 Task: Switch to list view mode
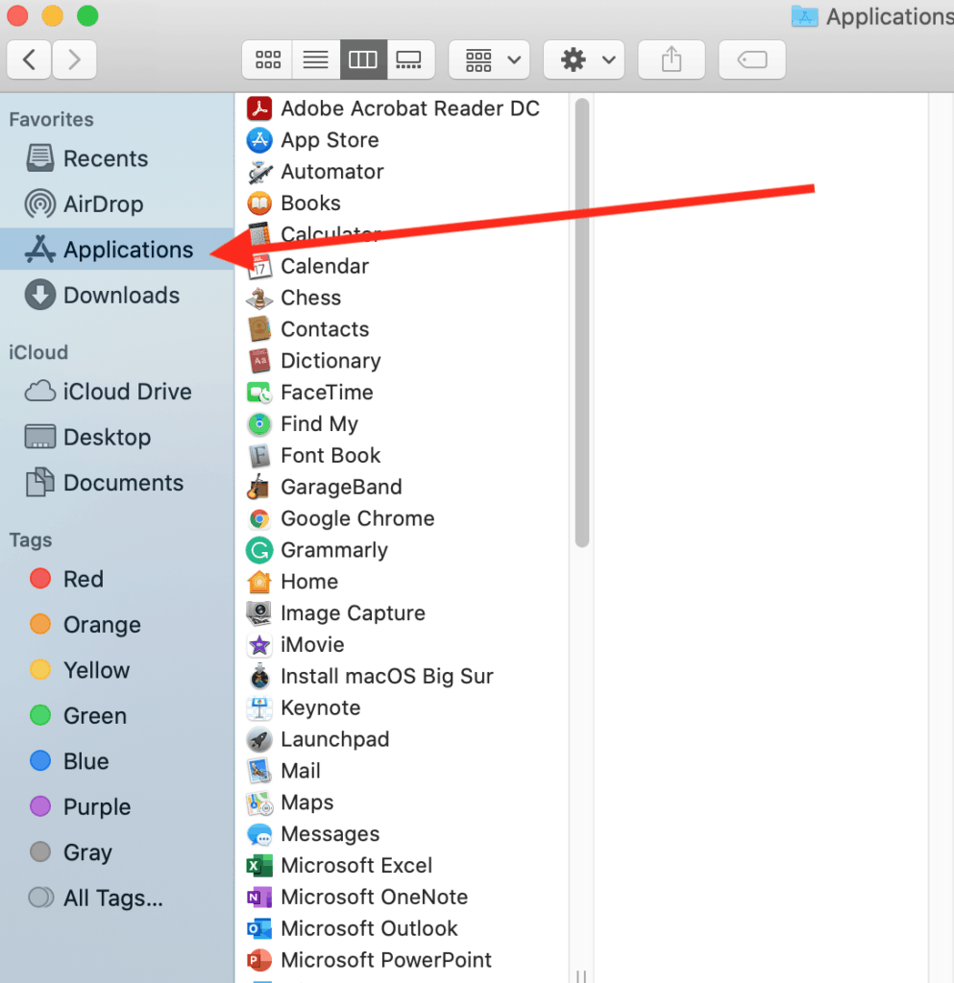click(315, 60)
